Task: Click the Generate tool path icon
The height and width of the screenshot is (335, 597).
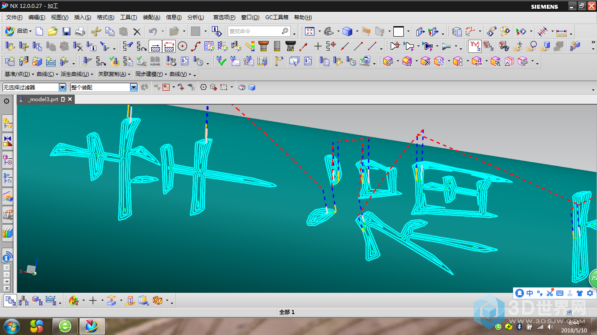Action: tap(88, 61)
